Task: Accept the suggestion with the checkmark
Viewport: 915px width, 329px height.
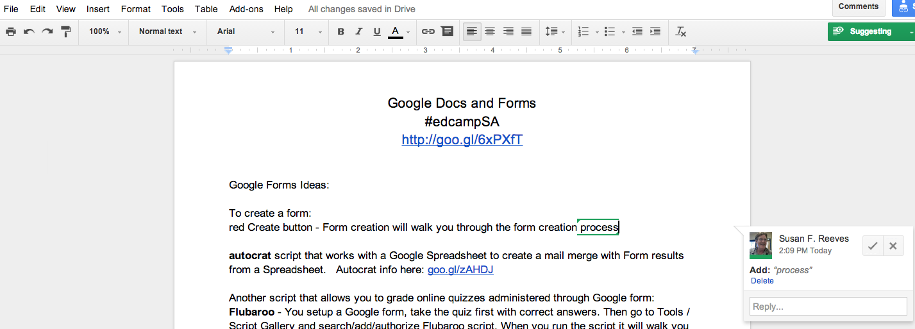Action: tap(872, 246)
